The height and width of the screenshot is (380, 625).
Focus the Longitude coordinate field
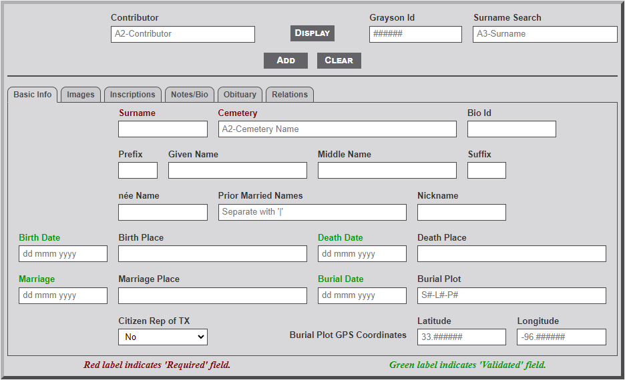pos(561,337)
